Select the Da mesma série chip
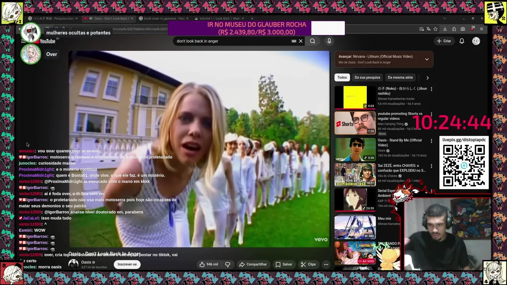 [x=400, y=78]
